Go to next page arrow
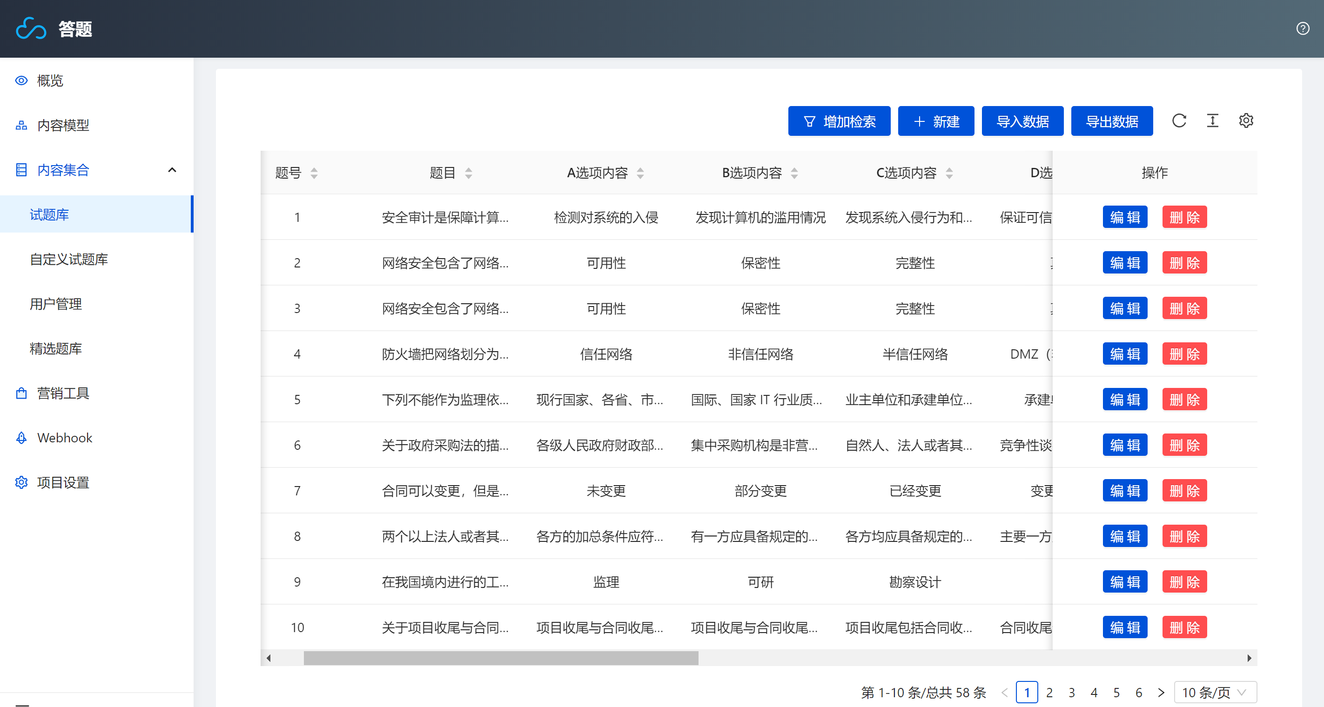Image resolution: width=1324 pixels, height=707 pixels. [x=1161, y=692]
